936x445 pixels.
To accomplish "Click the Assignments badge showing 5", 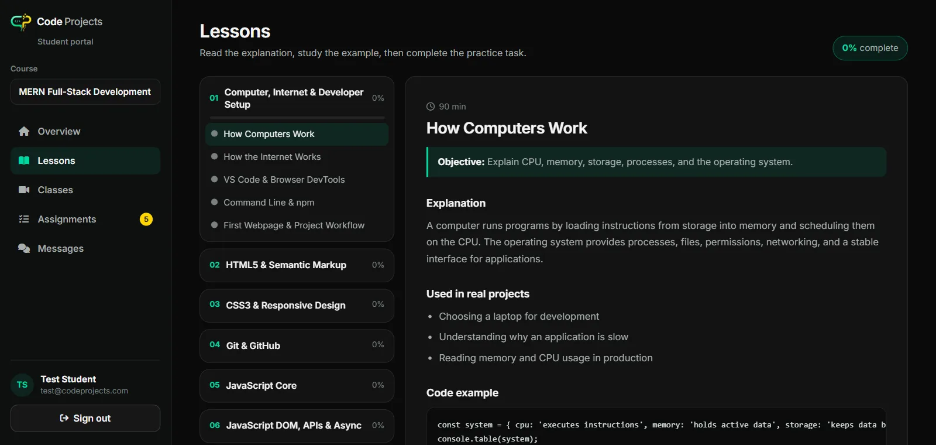I will (x=146, y=219).
